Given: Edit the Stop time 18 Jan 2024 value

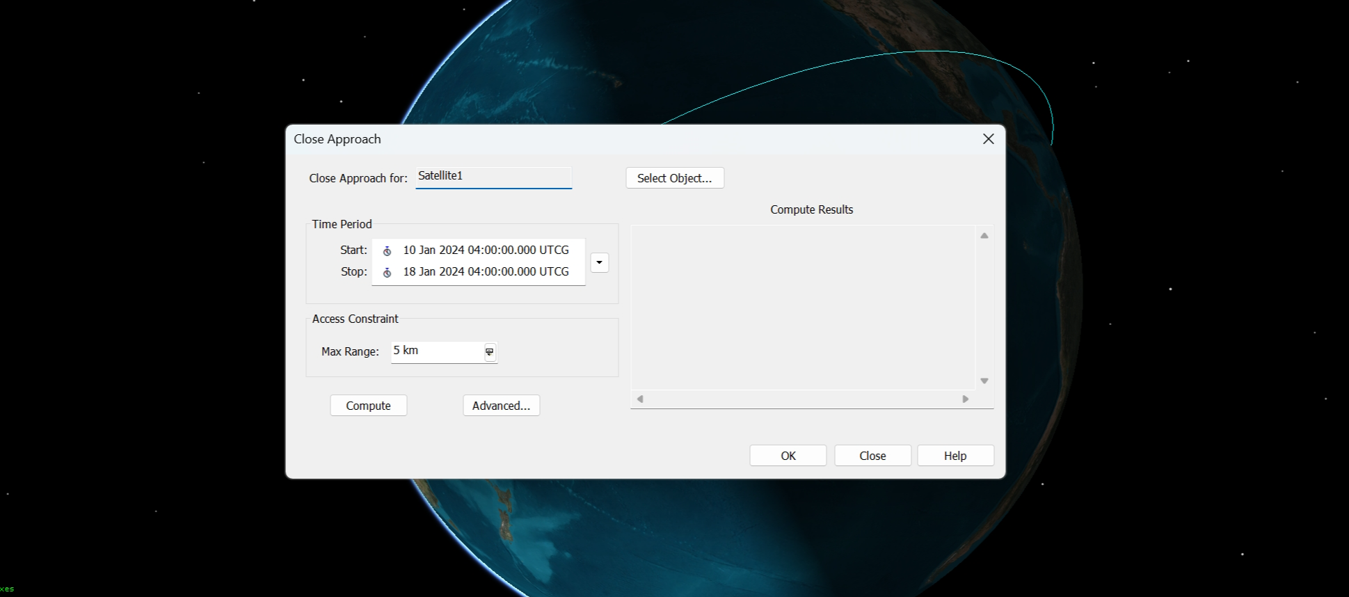Looking at the screenshot, I should coord(486,271).
